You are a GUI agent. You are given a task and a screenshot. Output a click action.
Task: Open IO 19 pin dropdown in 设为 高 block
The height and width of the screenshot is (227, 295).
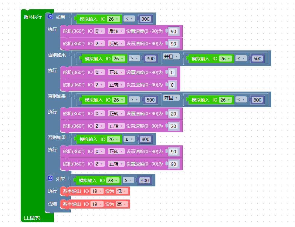point(97,204)
